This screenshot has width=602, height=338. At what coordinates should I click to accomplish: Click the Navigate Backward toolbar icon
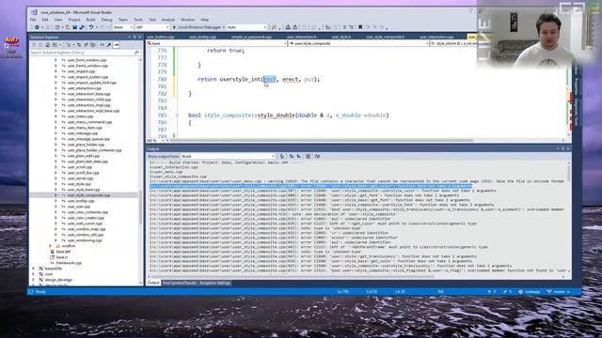[x=37, y=27]
